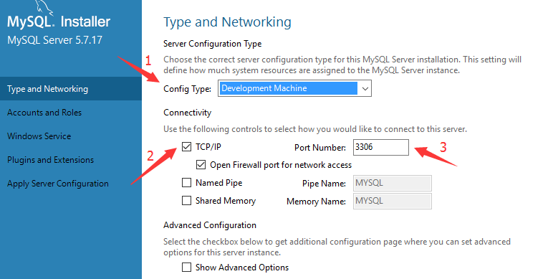Click the Memory Name field
Image resolution: width=553 pixels, height=279 pixels.
pos(392,201)
